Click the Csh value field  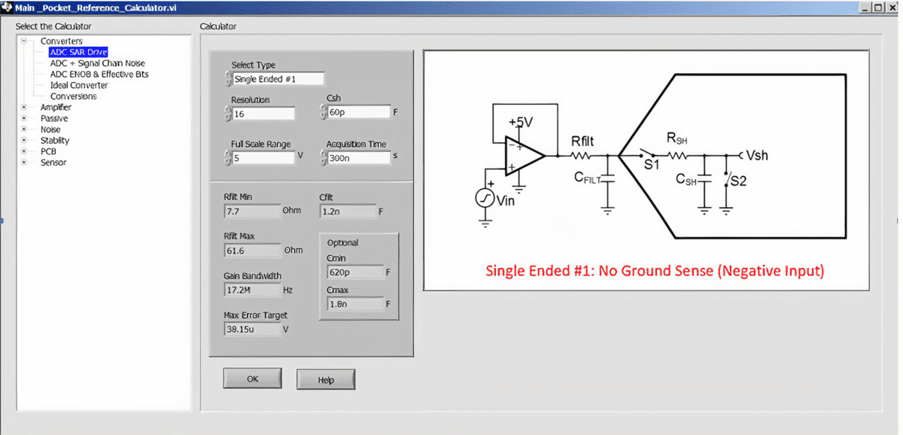coord(359,113)
